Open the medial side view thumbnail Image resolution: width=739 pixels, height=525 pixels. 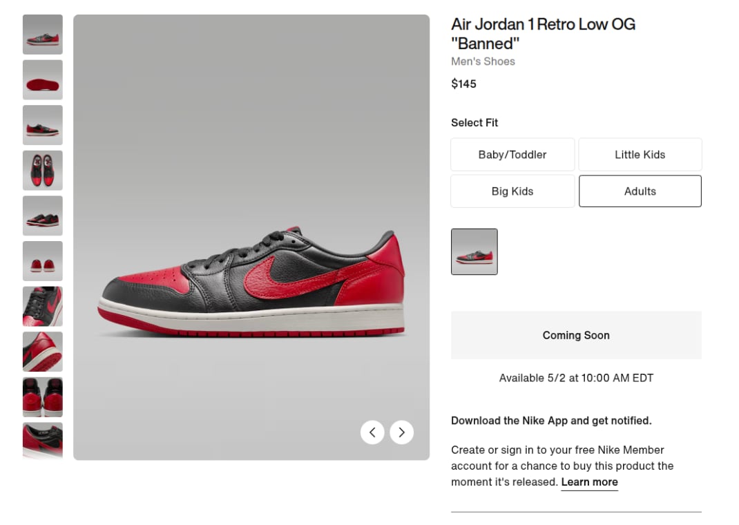coord(42,216)
